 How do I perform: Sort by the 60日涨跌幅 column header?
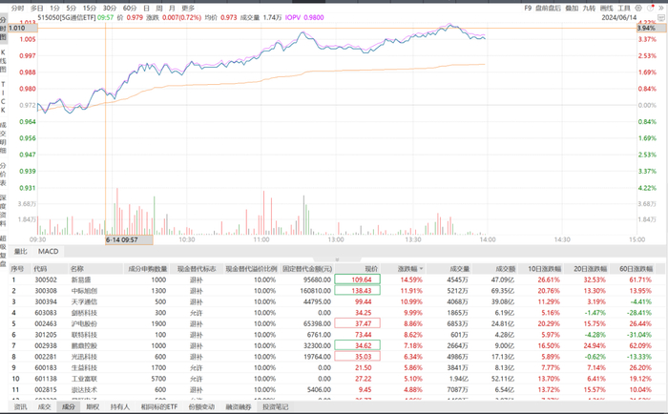637,269
